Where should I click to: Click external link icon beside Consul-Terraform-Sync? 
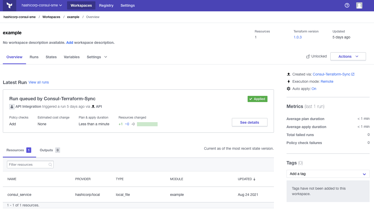click(353, 74)
